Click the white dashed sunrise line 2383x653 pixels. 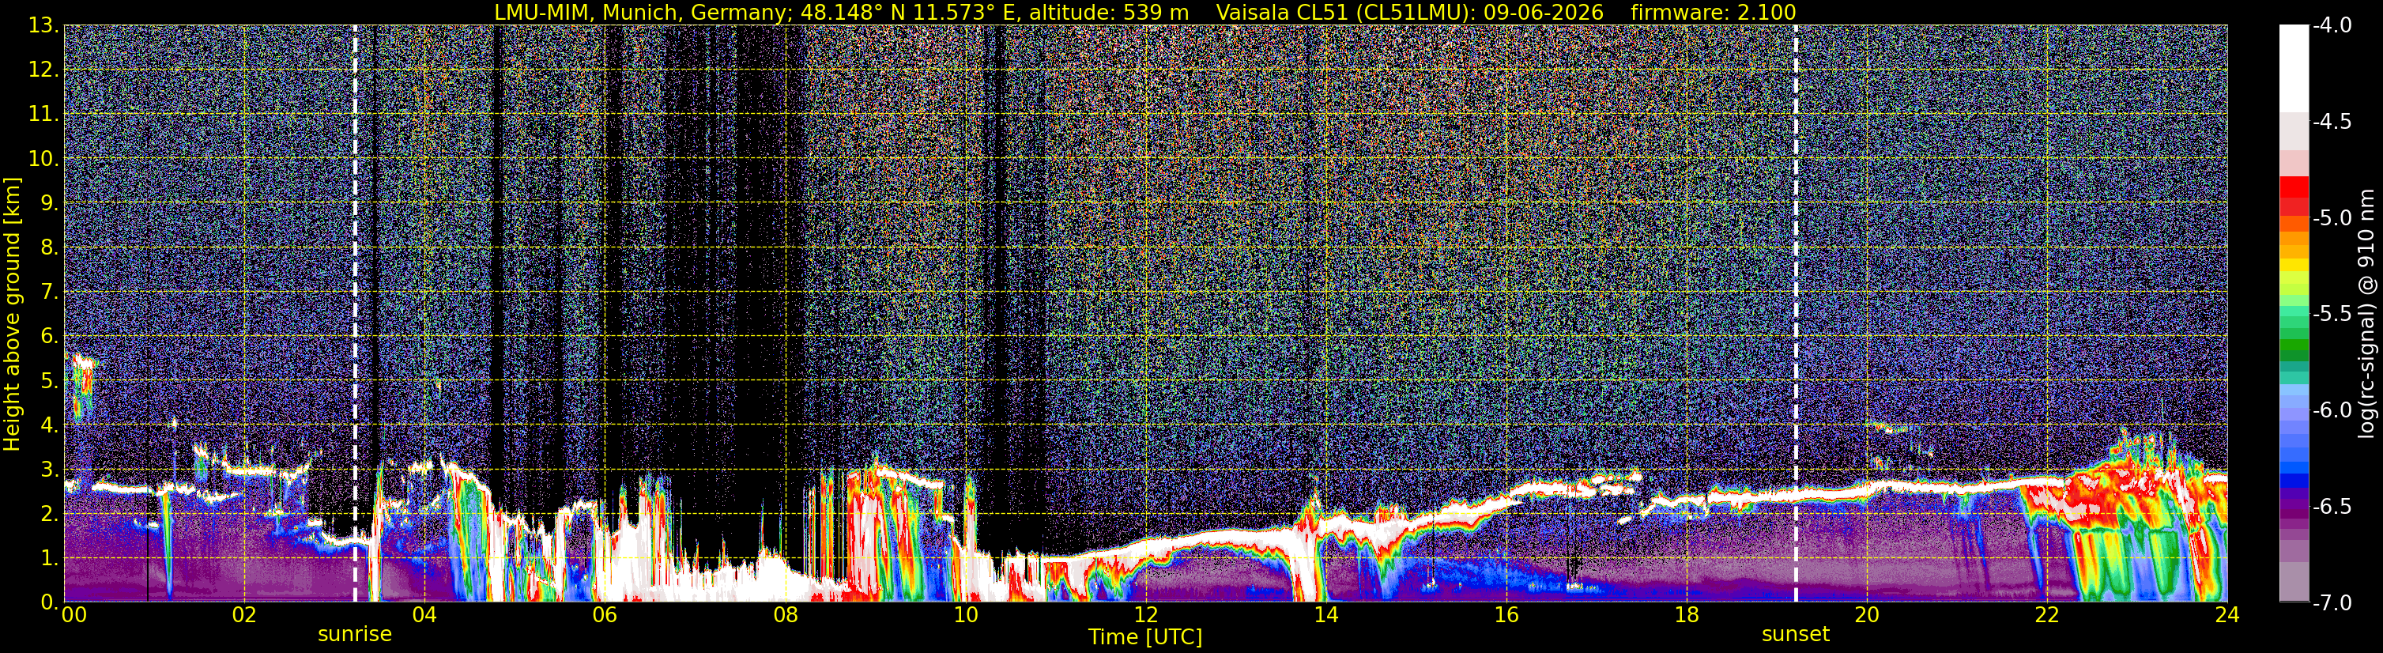click(x=354, y=314)
